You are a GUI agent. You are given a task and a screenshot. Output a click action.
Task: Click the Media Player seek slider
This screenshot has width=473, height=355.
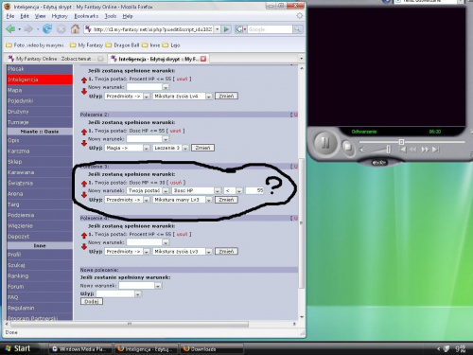(412, 142)
